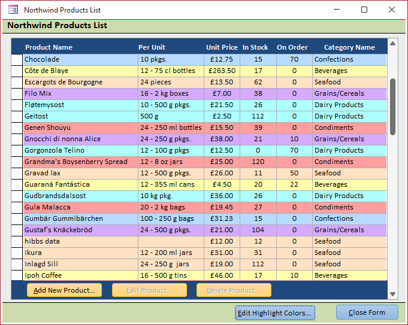
Task: Click On Order value 22 for Guaraná Fantástica
Action: pos(294,184)
